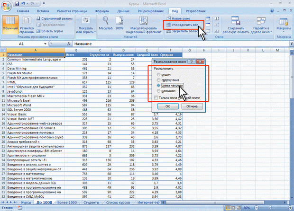Go to first sheet tab arrow
This screenshot has height=211, width=294.
click(3, 202)
